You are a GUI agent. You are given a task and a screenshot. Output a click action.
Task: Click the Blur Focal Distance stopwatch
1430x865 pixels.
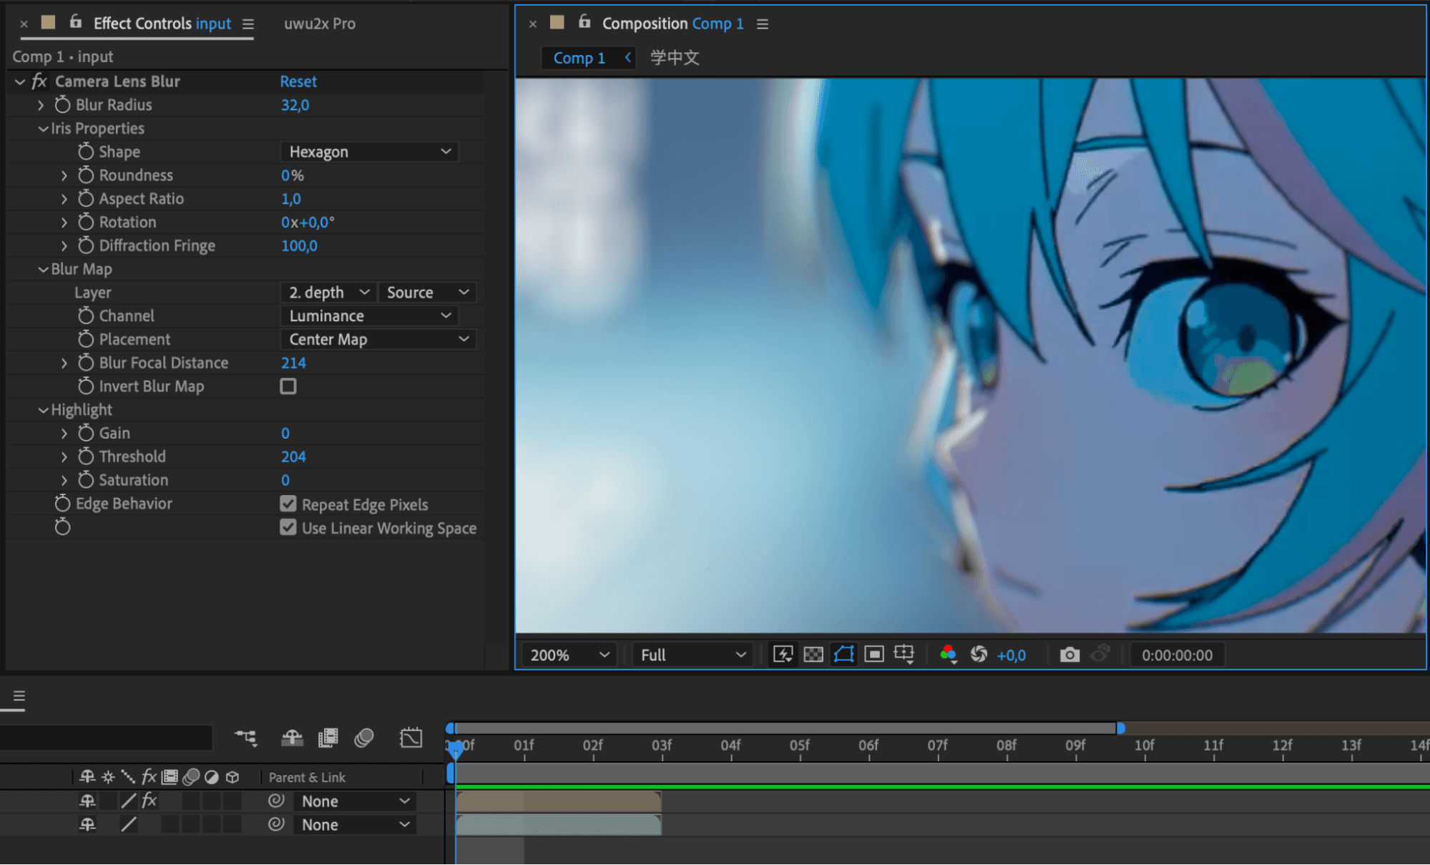tap(86, 363)
